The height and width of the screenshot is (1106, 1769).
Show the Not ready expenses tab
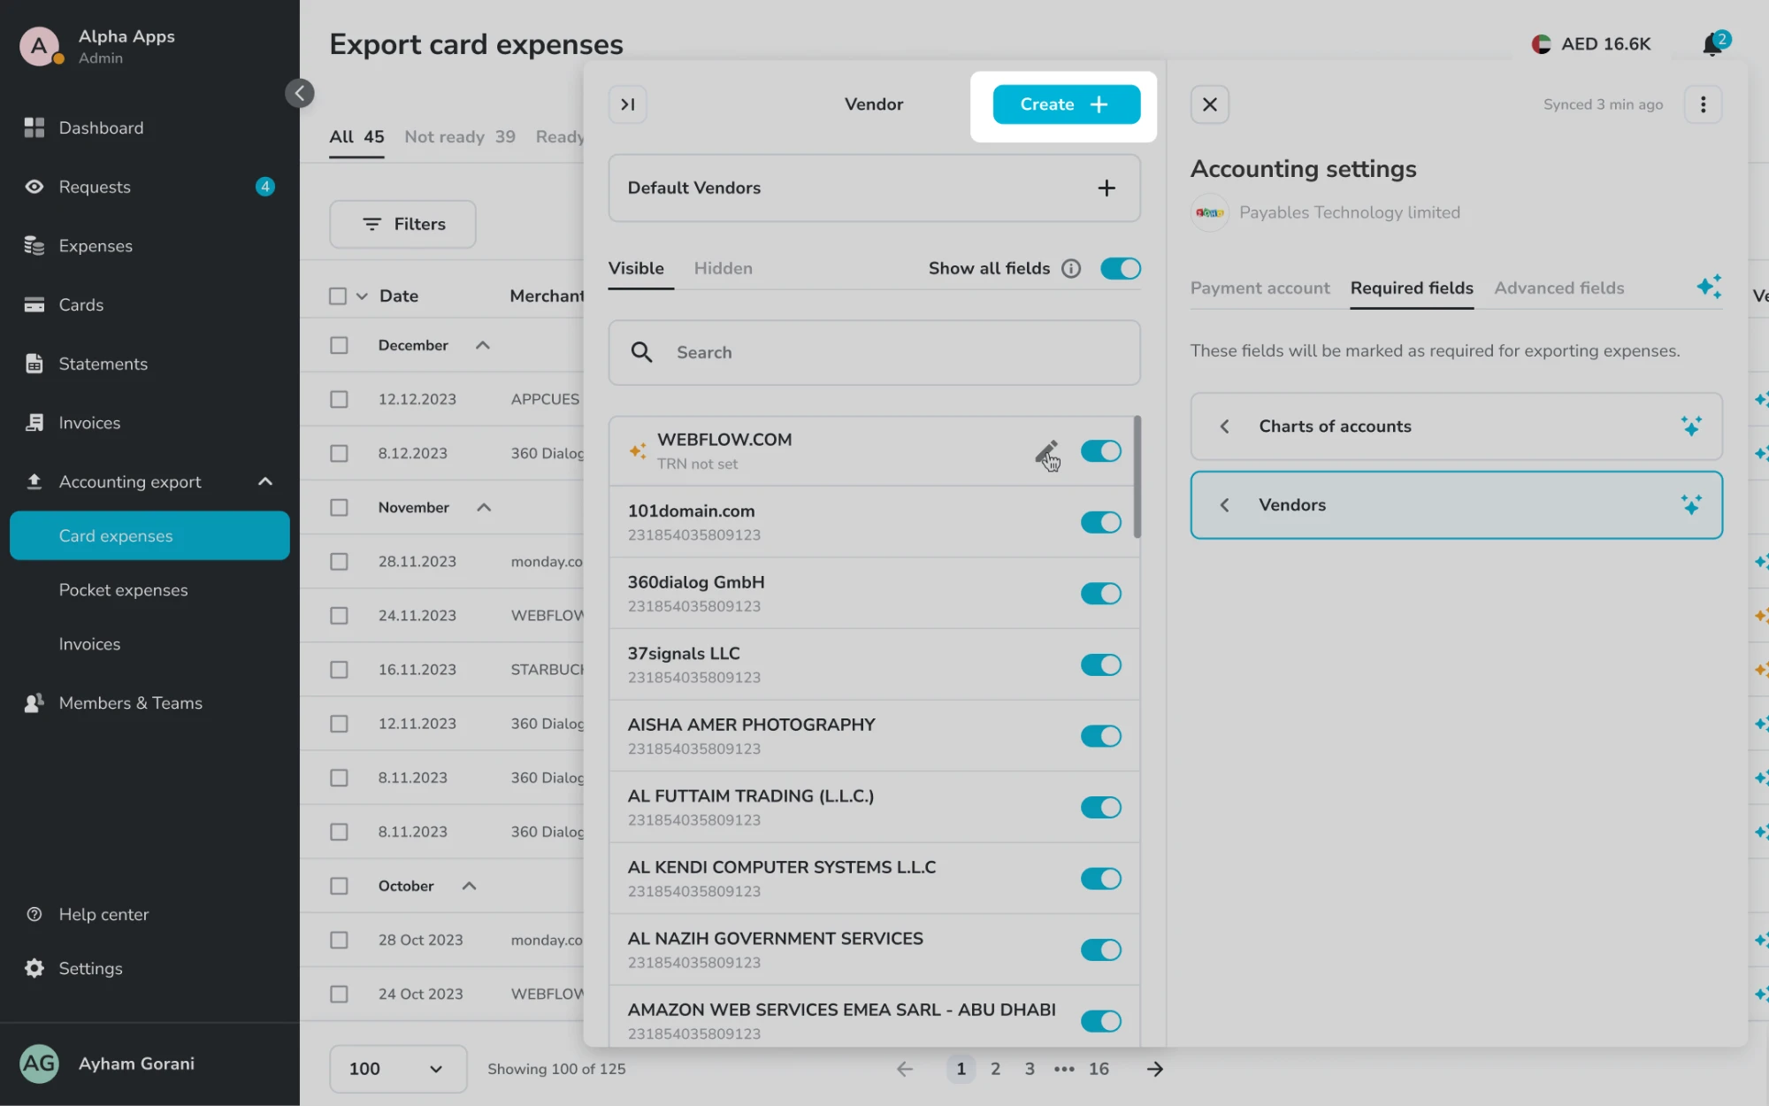(459, 136)
